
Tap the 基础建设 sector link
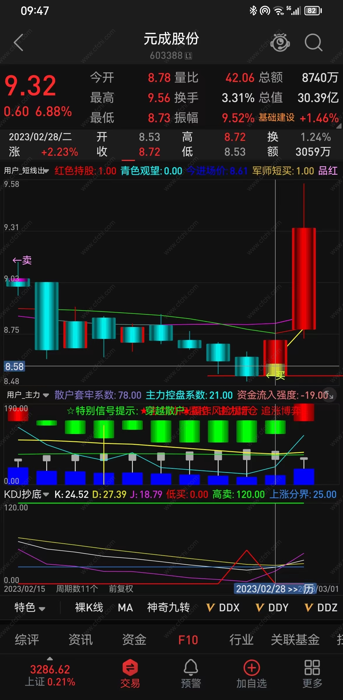click(276, 118)
